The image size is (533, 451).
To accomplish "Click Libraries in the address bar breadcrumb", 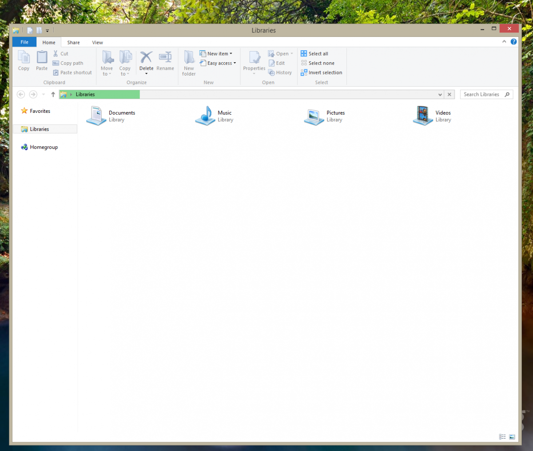I will tap(85, 94).
